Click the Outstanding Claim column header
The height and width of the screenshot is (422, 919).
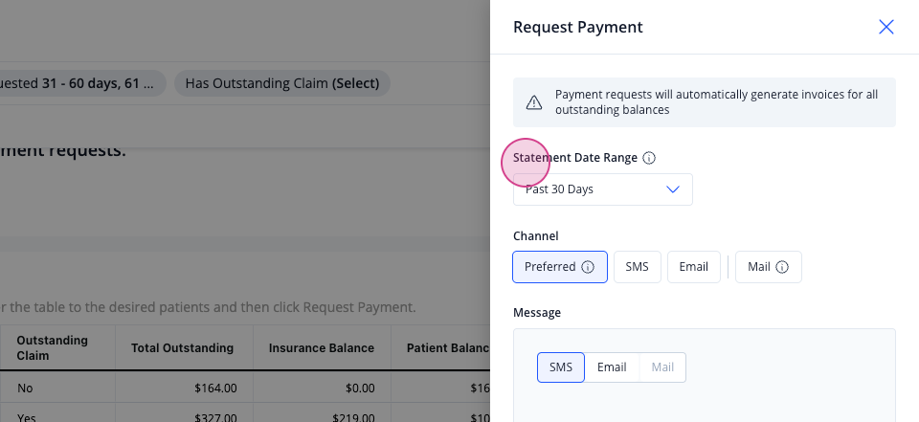pos(52,348)
